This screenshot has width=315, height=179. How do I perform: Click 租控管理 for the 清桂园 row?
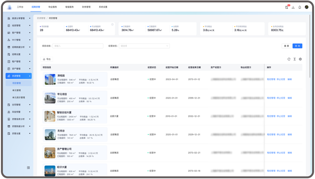click(271, 79)
